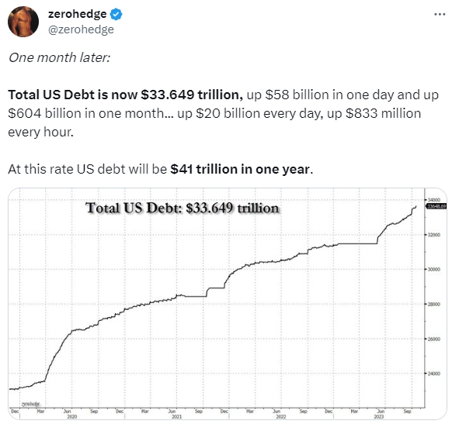The image size is (452, 424).
Task: Click the 2023 year label on x-axis
Action: (x=379, y=416)
